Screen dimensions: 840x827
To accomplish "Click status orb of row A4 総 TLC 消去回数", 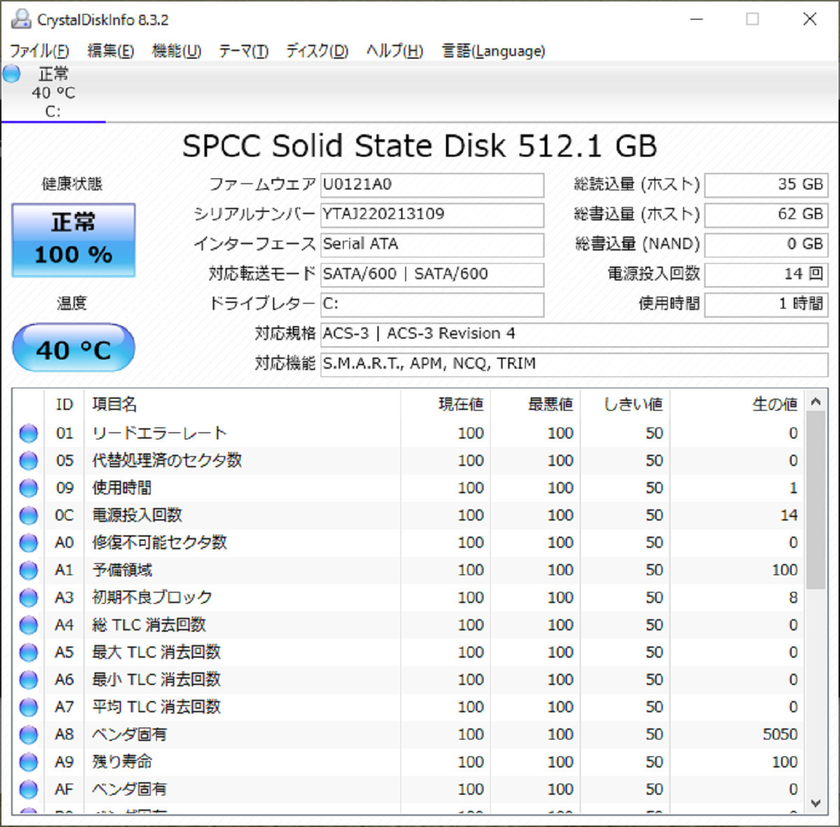I will (x=29, y=625).
